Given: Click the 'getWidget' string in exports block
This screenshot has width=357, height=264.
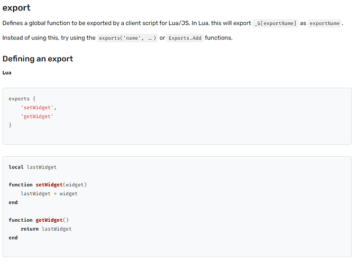Looking at the screenshot, I should [37, 116].
